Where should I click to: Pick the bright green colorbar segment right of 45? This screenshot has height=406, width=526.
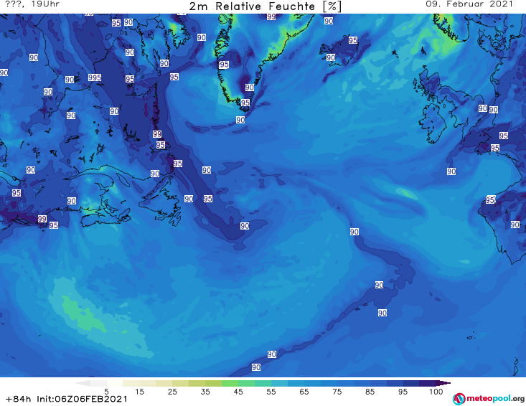point(246,383)
